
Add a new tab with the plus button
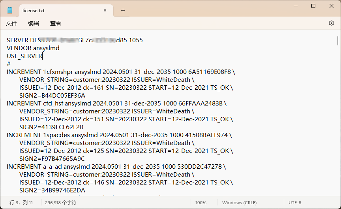(123, 11)
